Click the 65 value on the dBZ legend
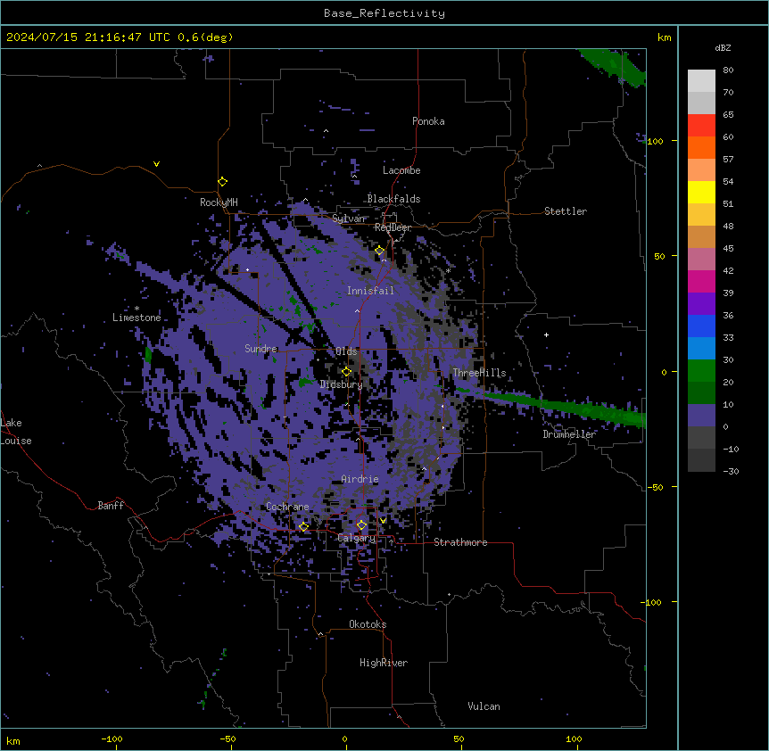769x751 pixels. (x=728, y=115)
